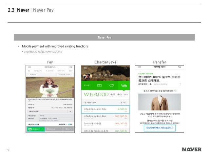Open hamburger menu in Pay screenshot
209x157 pixels.
[x=29, y=67]
